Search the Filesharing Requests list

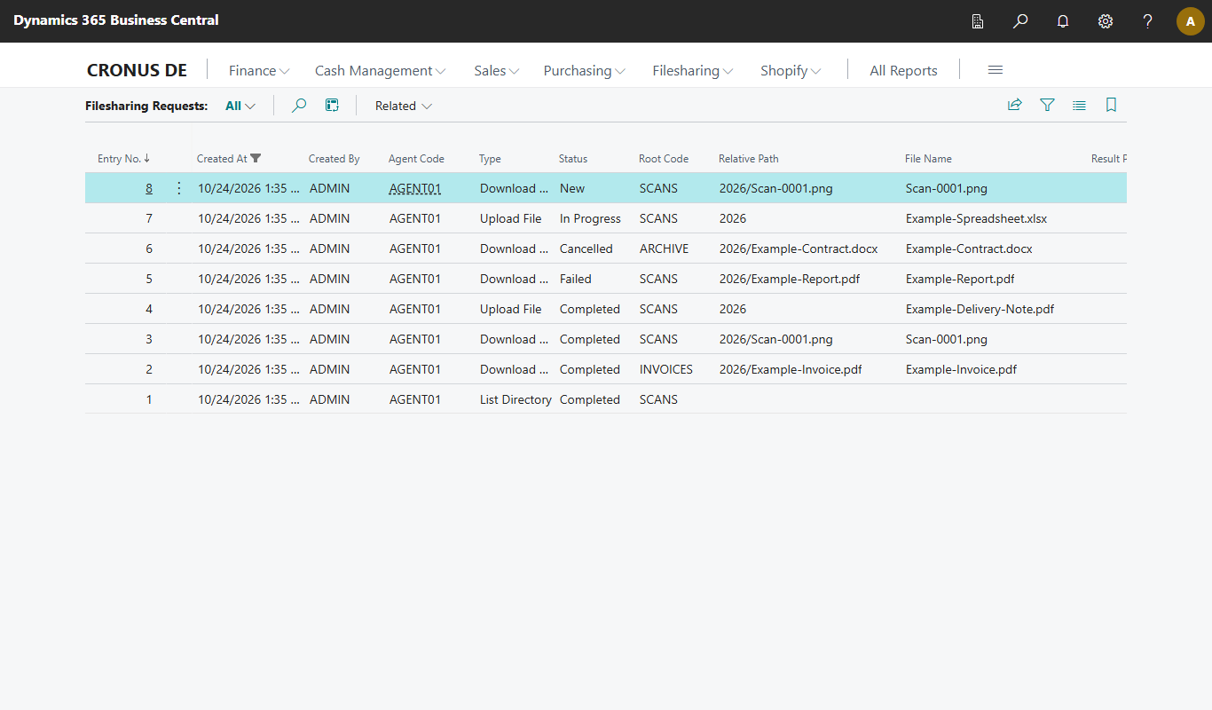300,106
